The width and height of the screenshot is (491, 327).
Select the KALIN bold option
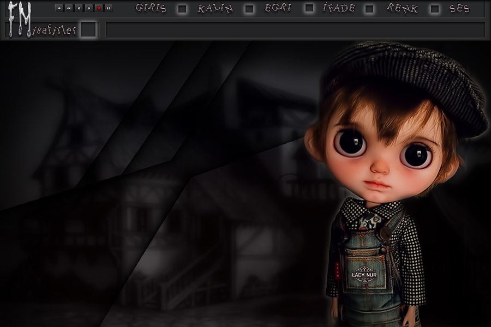pos(215,9)
